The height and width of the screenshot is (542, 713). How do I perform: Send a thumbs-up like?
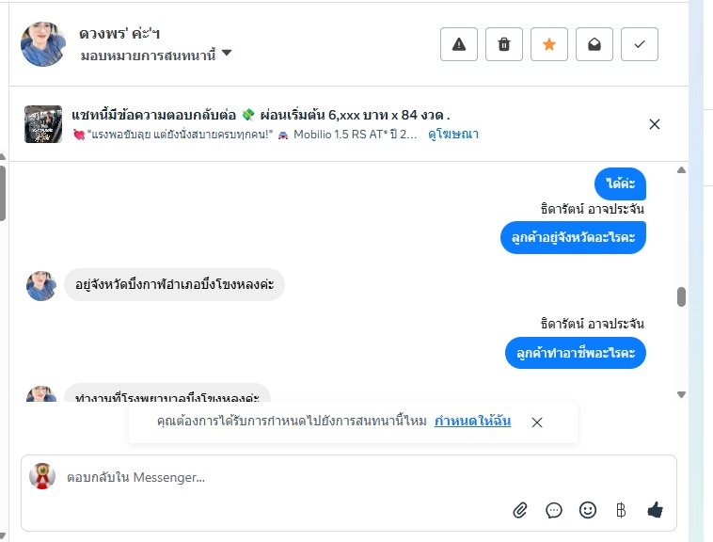tap(656, 510)
